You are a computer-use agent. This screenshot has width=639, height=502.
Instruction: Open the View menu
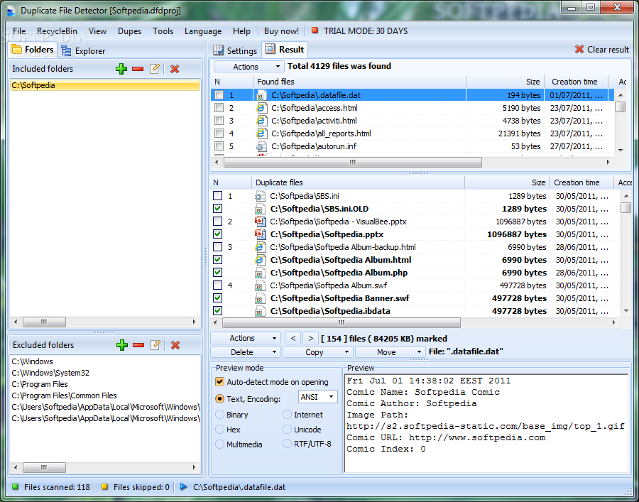[x=97, y=31]
